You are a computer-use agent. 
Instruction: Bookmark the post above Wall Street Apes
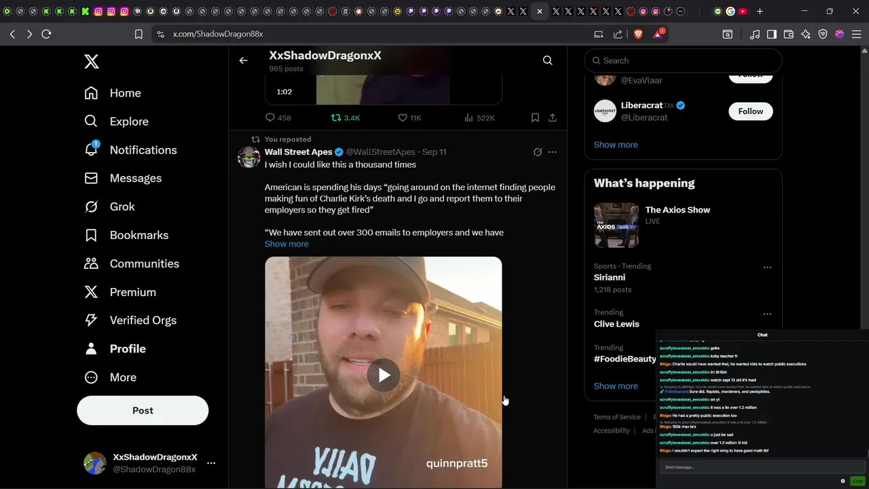point(535,117)
